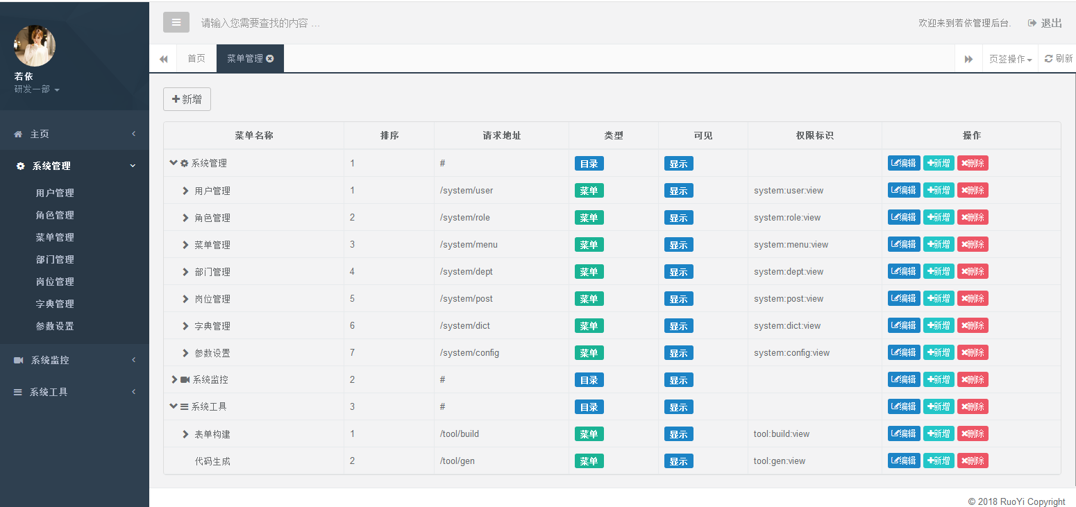Go to 角色管理 in sidebar

tap(55, 215)
